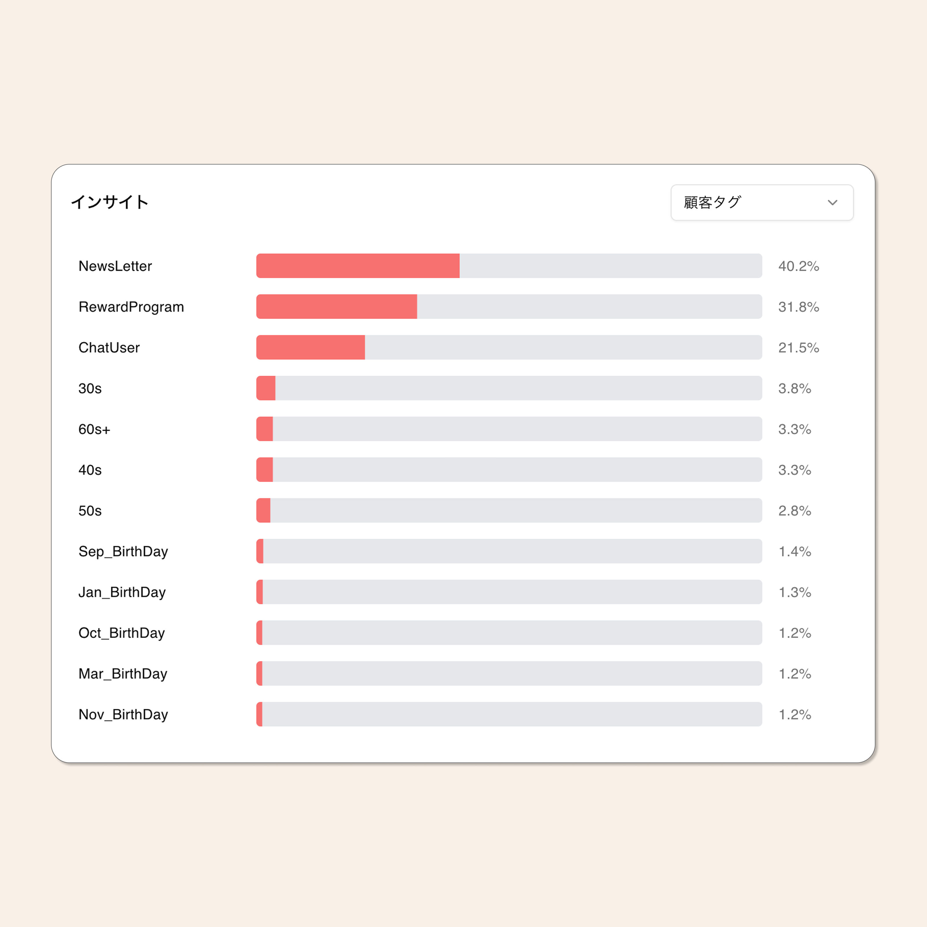Viewport: 927px width, 927px height.
Task: Click the 40s tag label
Action: pos(90,470)
